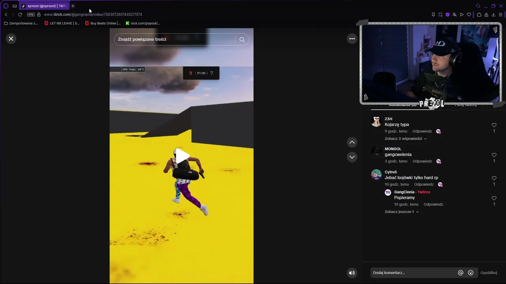Expand 'Zobacz jeszcze 1' replies
506x284 pixels.
coord(402,212)
